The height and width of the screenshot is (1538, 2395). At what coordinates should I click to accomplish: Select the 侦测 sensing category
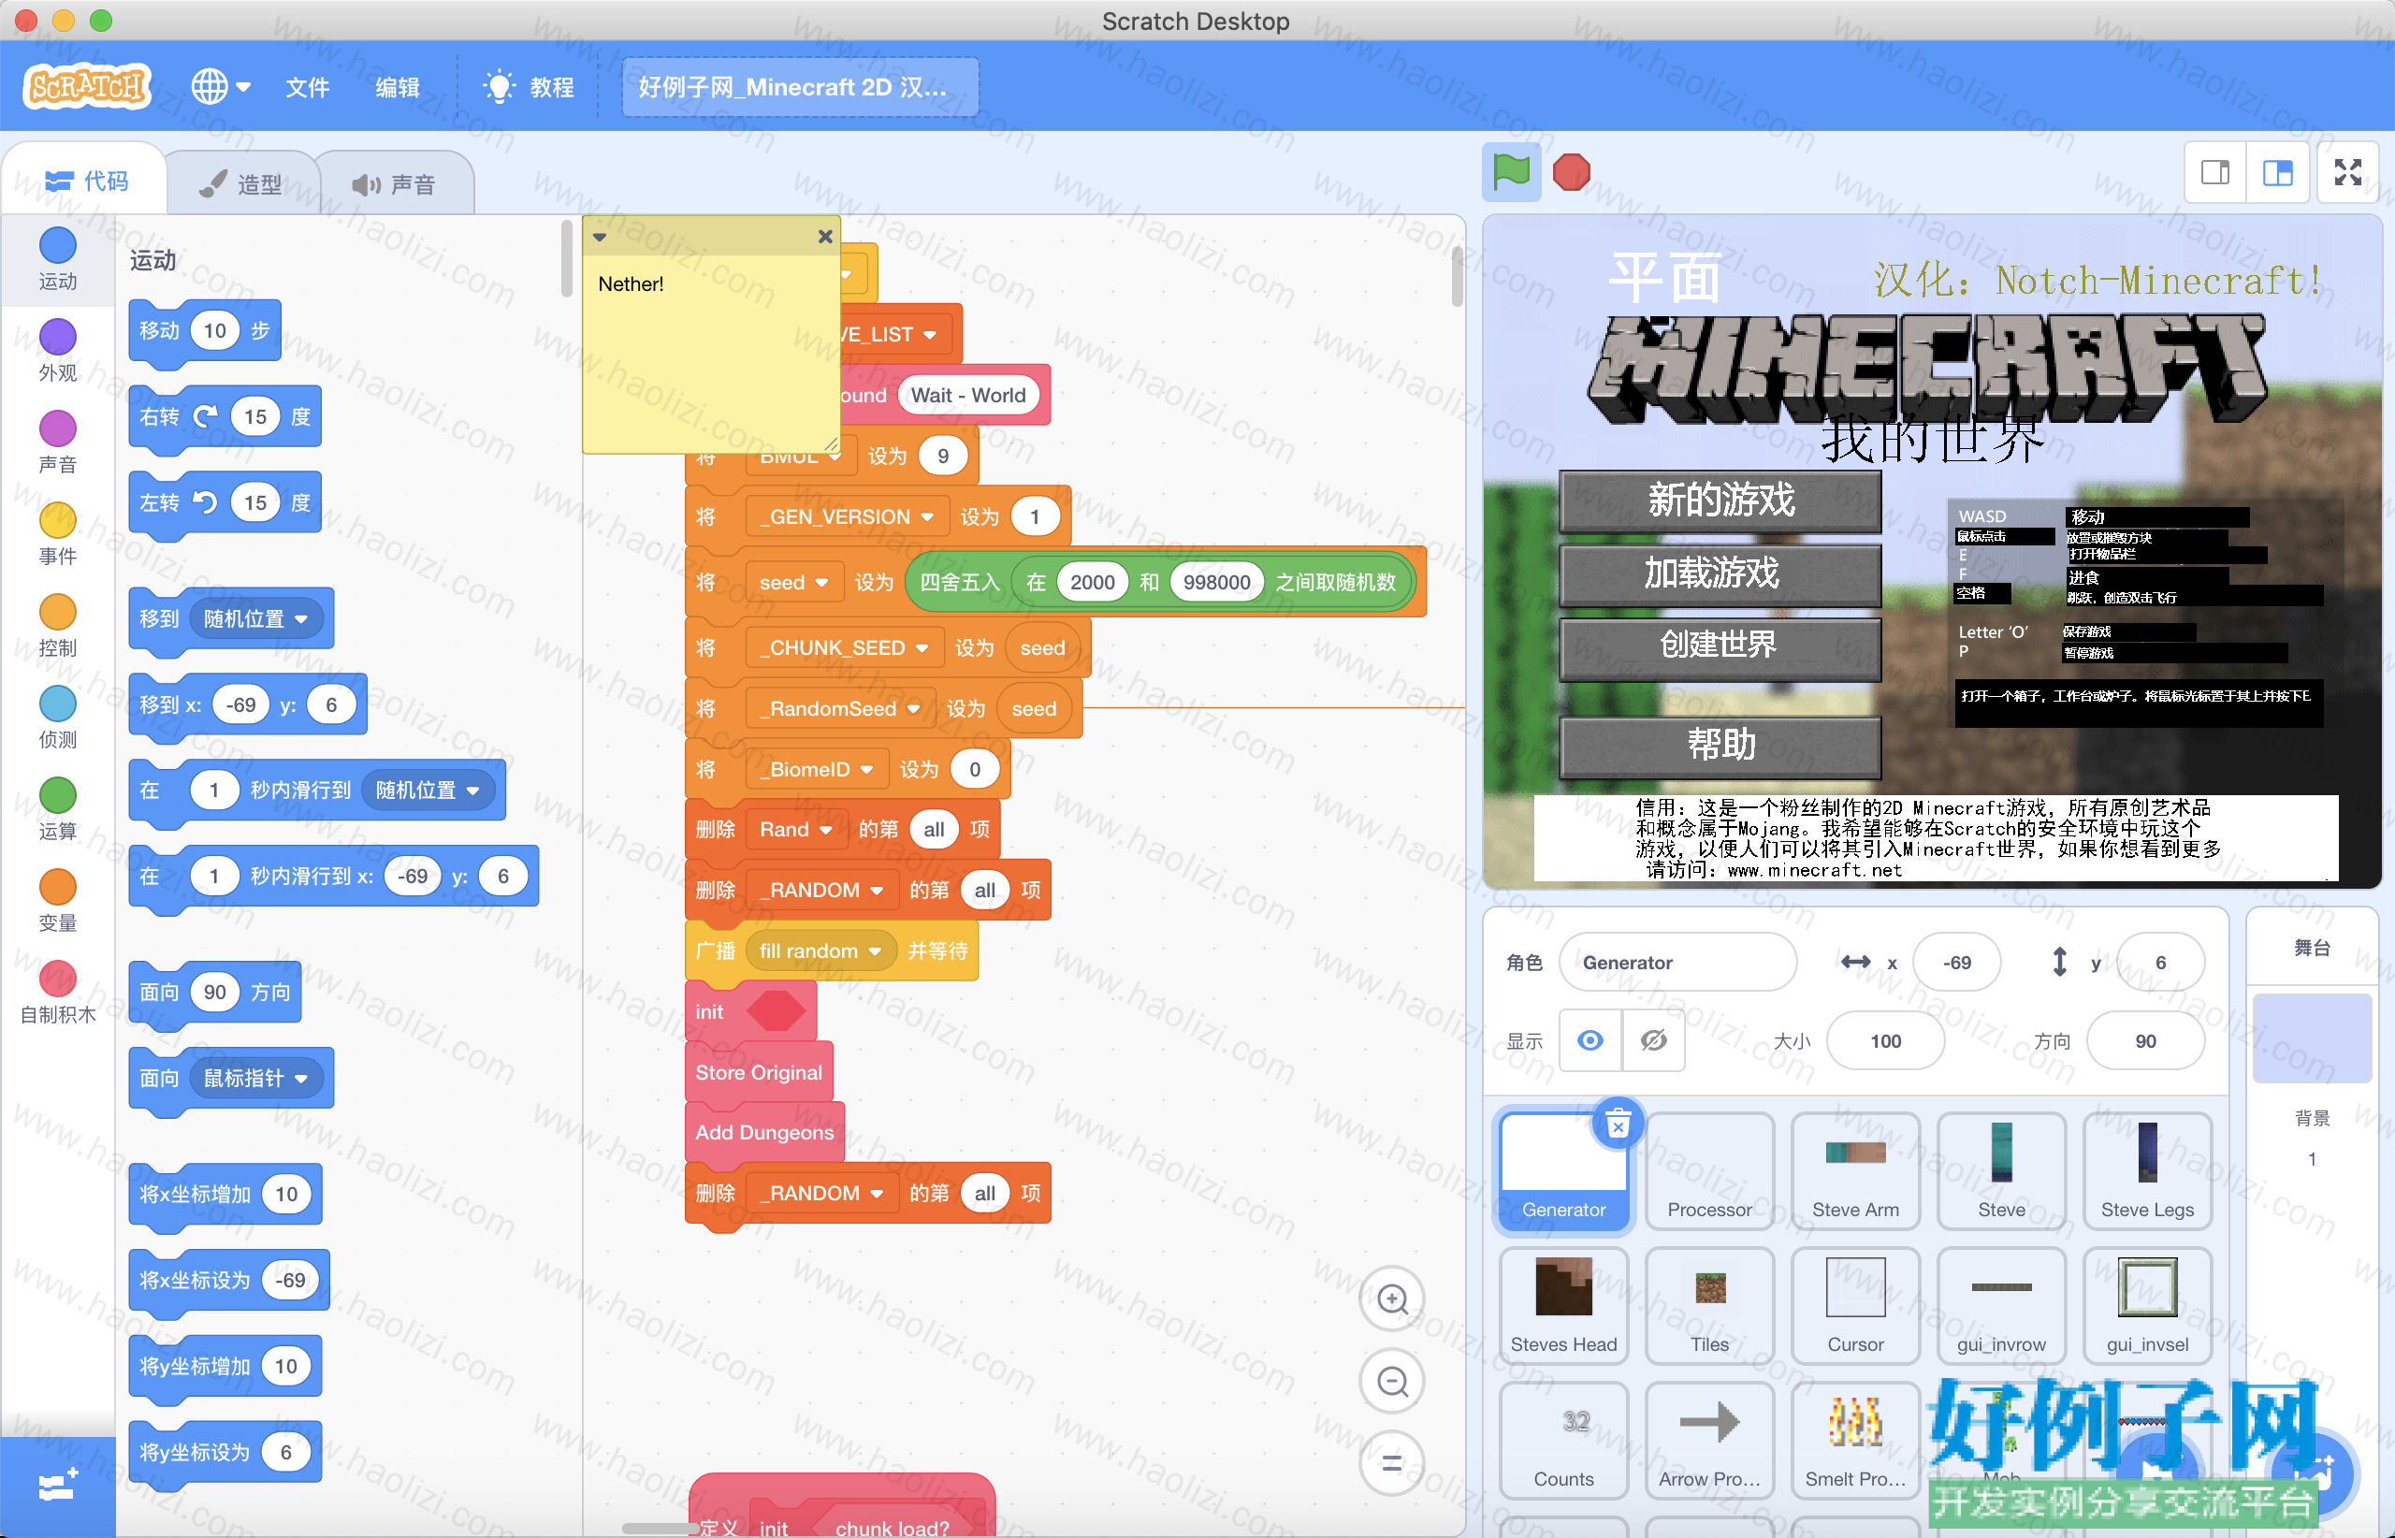point(58,718)
